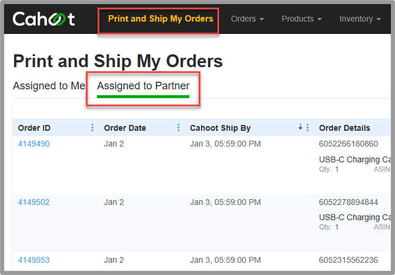This screenshot has width=395, height=275.
Task: Select order detail number 6052266180860
Action: click(x=348, y=144)
